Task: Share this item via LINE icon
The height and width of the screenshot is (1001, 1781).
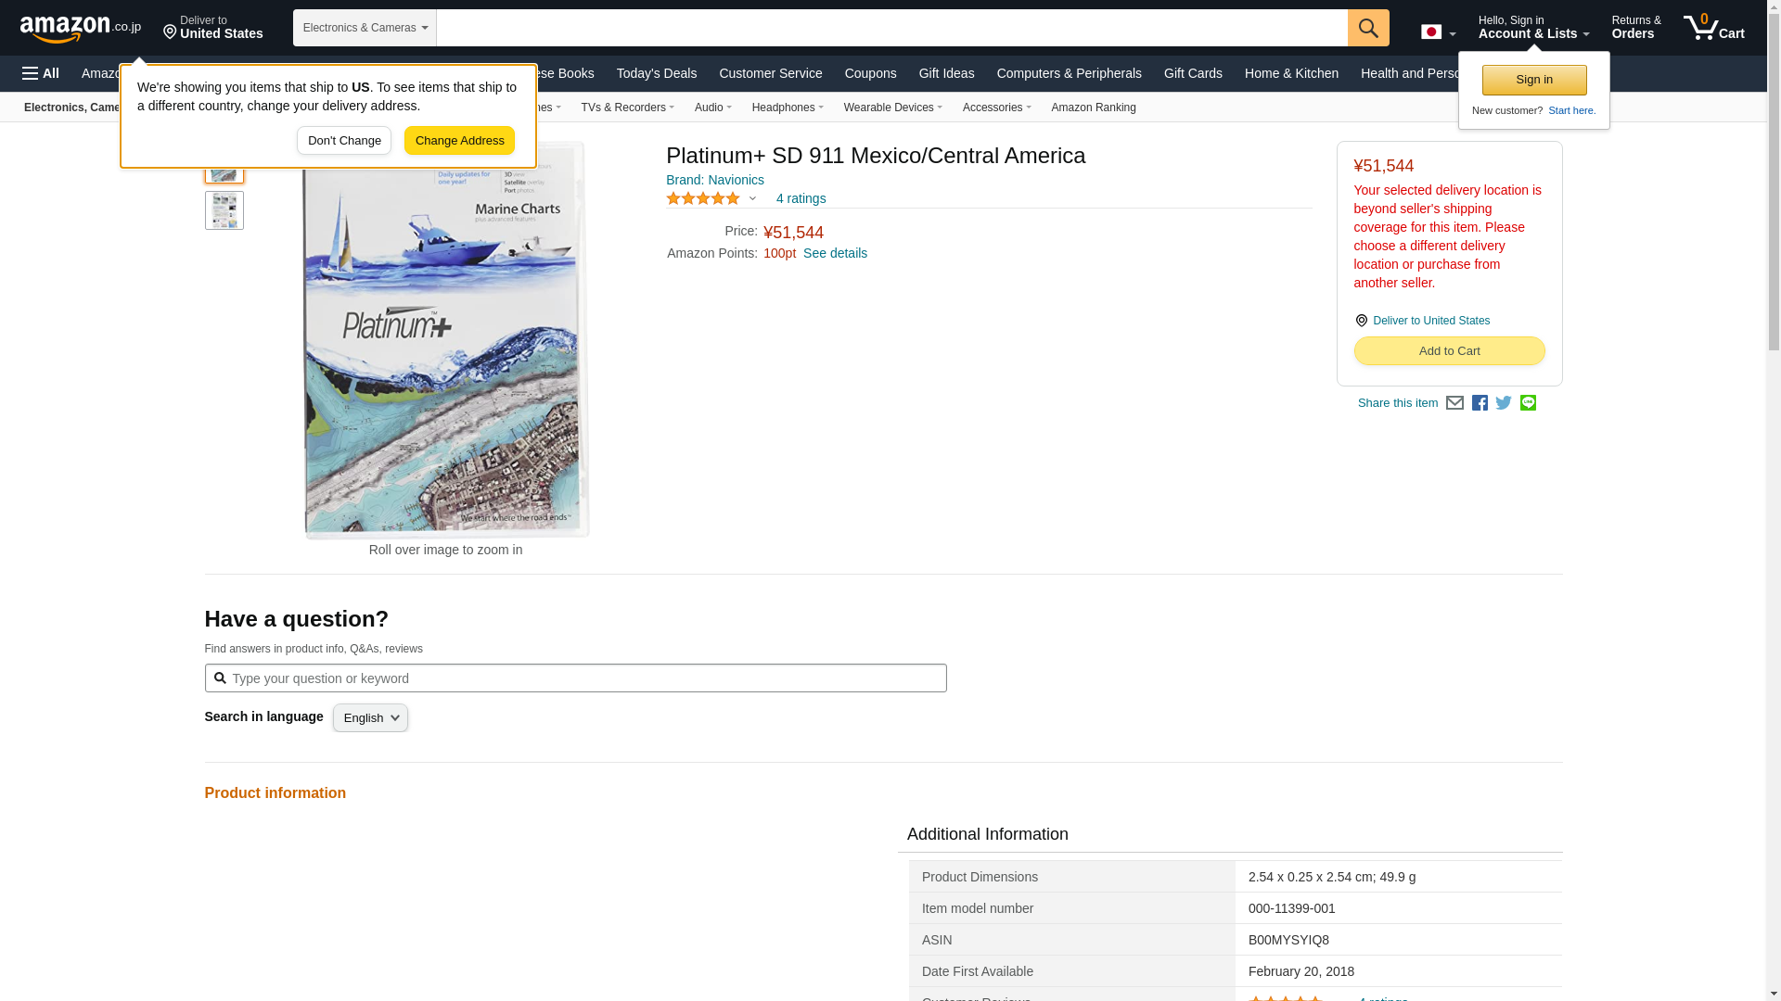Action: [1528, 403]
